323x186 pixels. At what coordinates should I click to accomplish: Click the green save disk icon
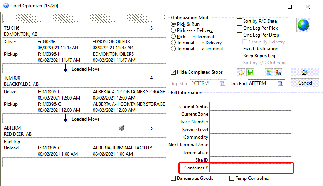pos(251,72)
